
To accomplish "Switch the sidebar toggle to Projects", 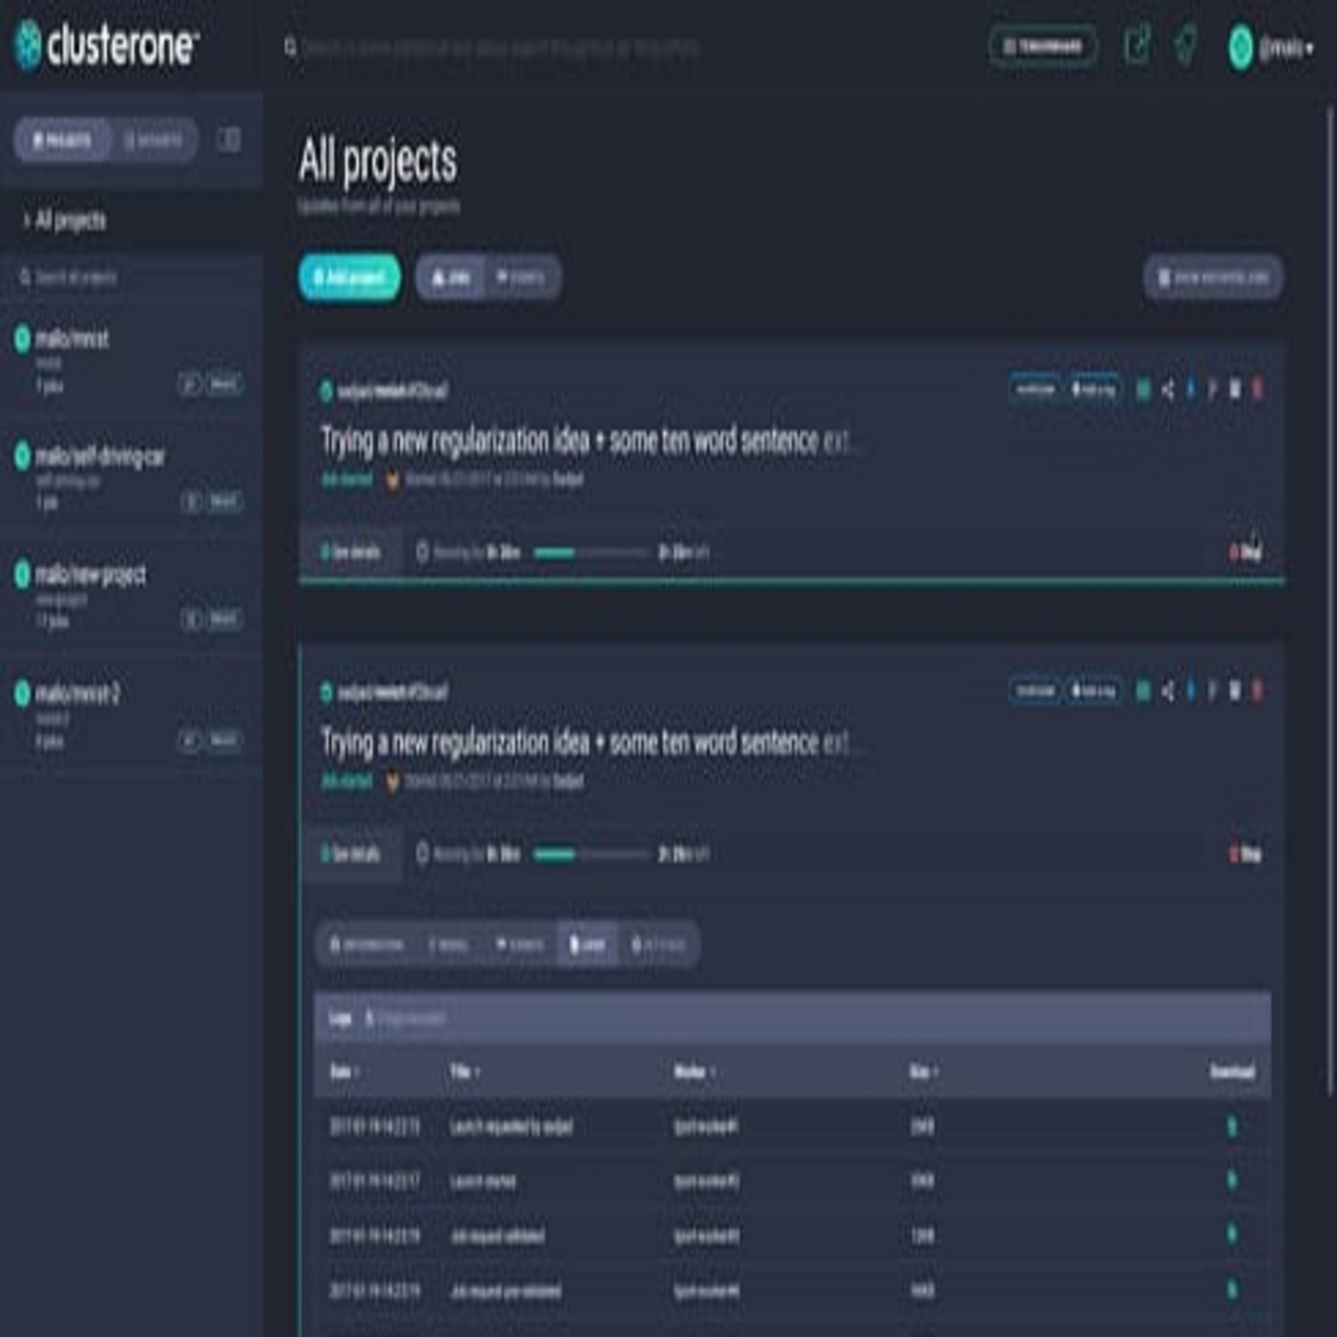I will pyautogui.click(x=63, y=140).
